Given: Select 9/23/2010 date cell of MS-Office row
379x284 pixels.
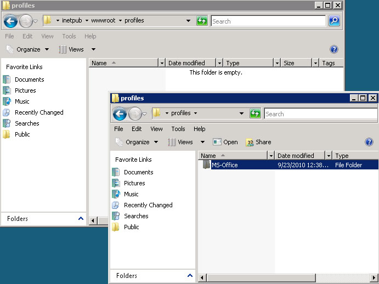Looking at the screenshot, I should [303, 165].
